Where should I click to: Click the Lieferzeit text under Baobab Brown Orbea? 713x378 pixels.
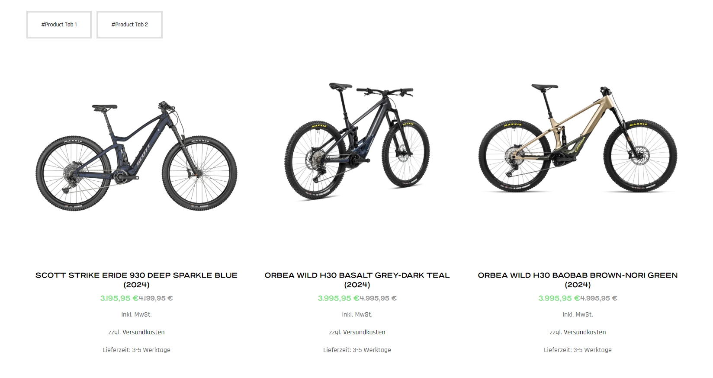pyautogui.click(x=578, y=350)
